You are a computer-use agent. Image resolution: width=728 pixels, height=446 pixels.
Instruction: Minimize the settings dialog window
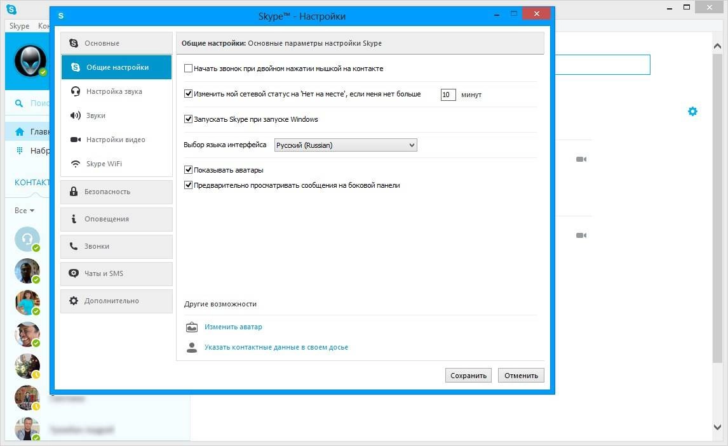[x=497, y=15]
